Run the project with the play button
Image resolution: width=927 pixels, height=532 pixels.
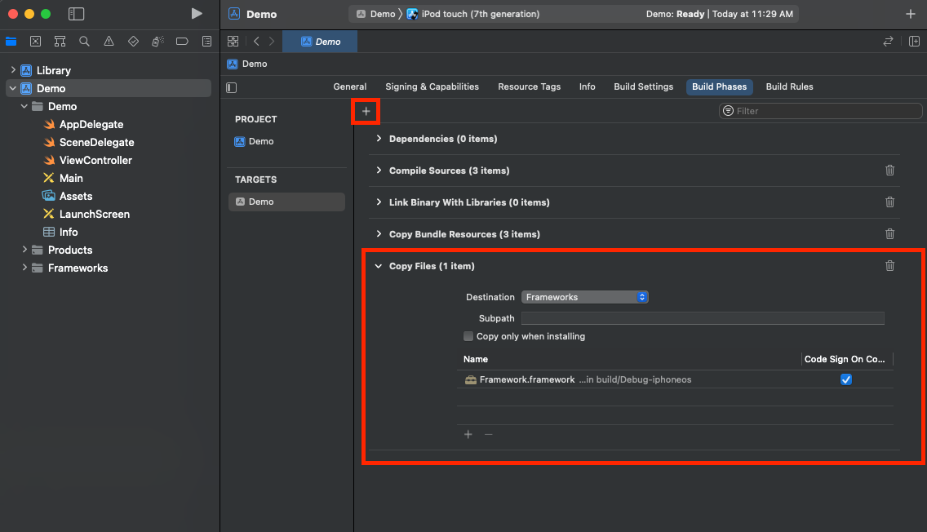[197, 14]
